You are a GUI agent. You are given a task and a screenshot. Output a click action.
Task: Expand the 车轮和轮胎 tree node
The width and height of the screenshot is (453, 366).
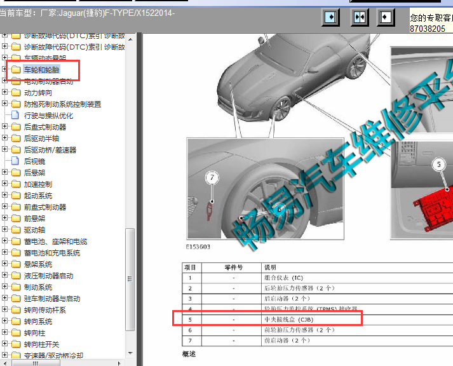tap(4, 69)
